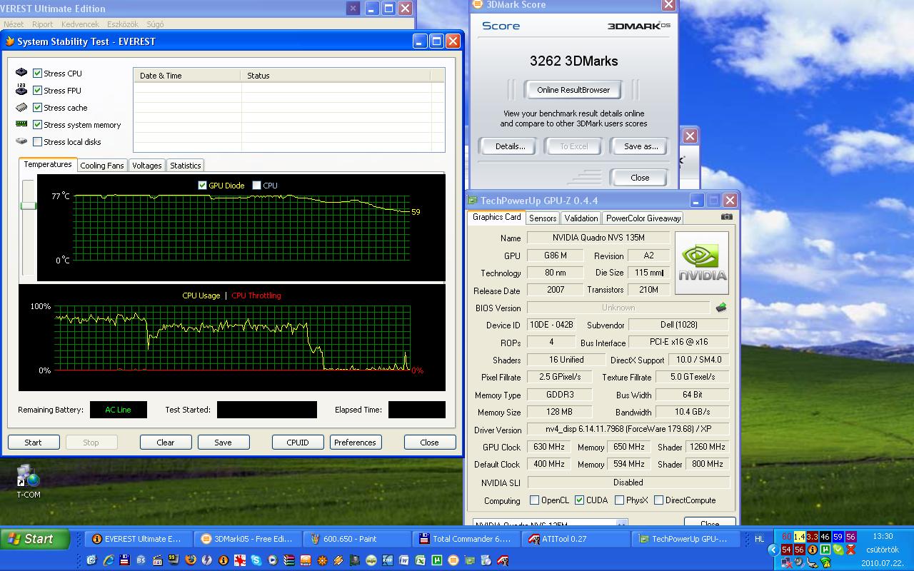Enable the Stress local disks checkbox
Viewport: 914px width, 571px height.
[38, 142]
